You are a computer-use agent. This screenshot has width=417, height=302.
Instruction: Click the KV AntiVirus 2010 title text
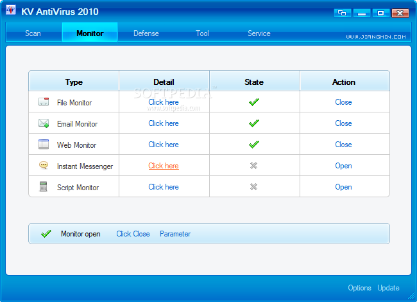[x=60, y=12]
